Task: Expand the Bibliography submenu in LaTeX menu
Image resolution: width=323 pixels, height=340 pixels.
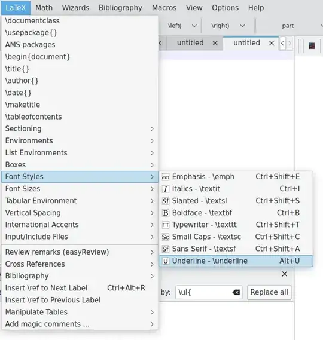Action: click(x=80, y=276)
